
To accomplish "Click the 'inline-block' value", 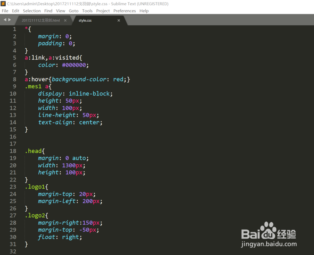I will tap(89, 94).
